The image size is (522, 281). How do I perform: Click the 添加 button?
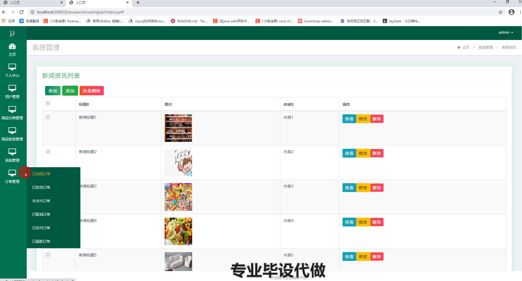tap(70, 91)
